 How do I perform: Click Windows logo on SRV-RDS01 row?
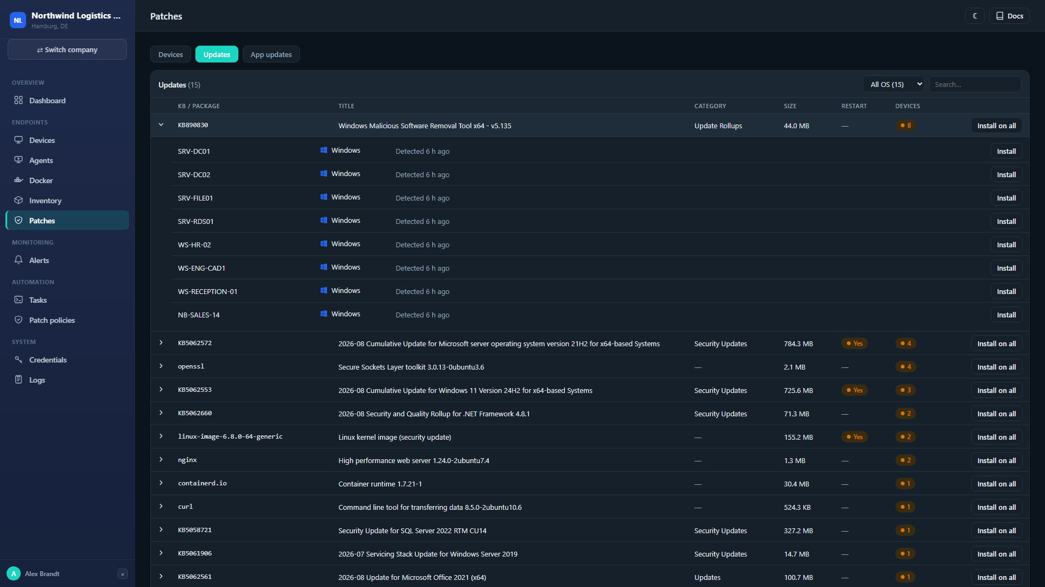tap(324, 221)
